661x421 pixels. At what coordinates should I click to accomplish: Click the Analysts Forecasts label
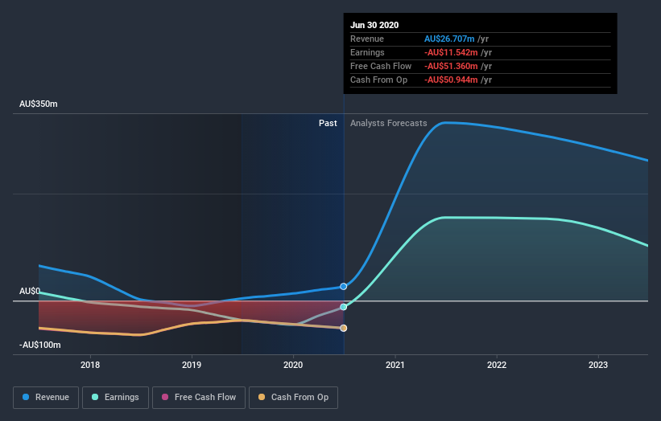(389, 123)
